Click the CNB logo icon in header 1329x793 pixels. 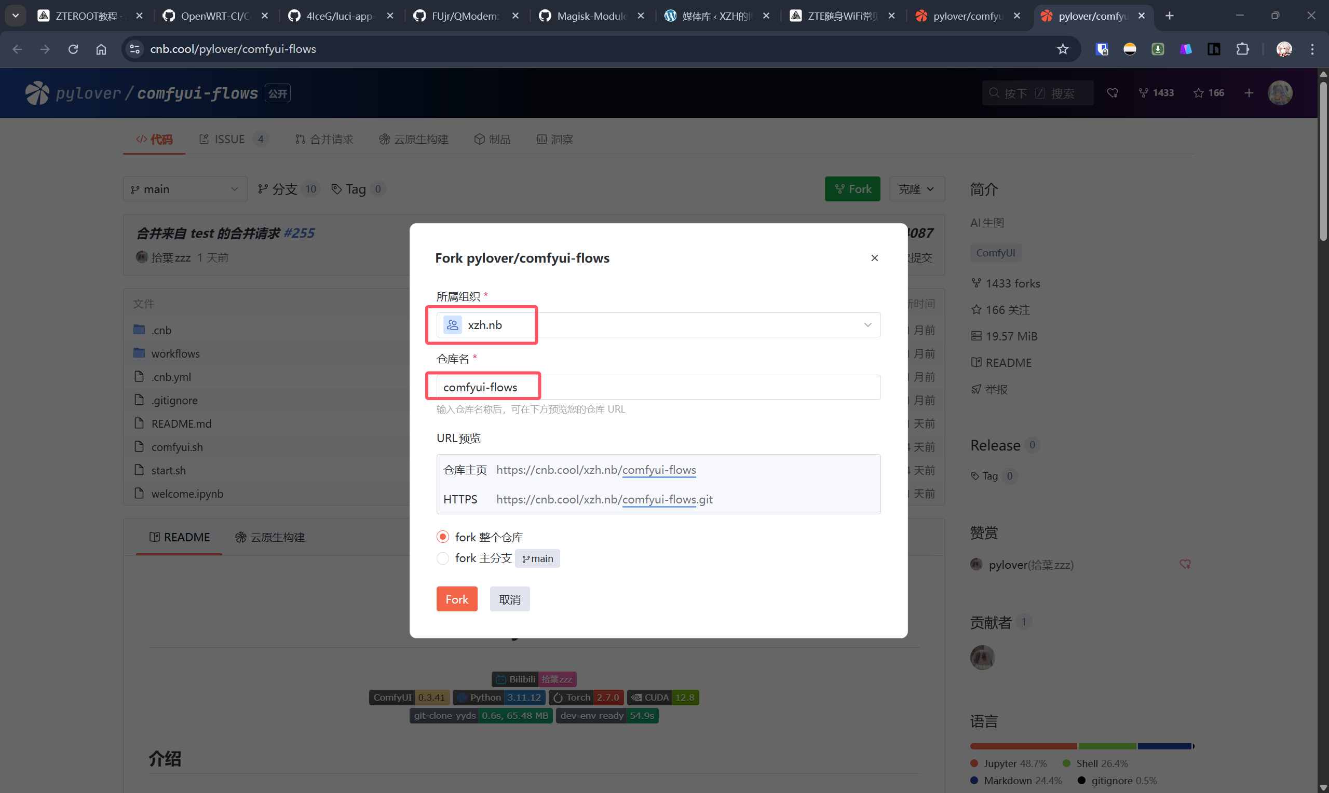pyautogui.click(x=37, y=93)
